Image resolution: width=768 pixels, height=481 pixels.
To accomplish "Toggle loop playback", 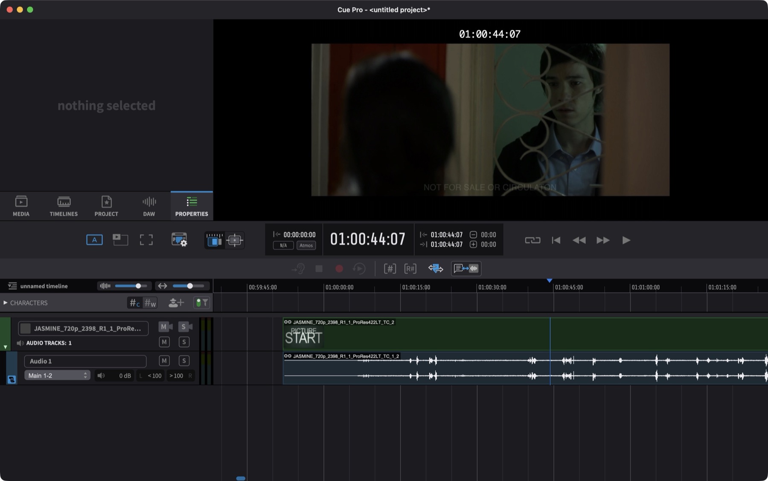I will [x=532, y=240].
